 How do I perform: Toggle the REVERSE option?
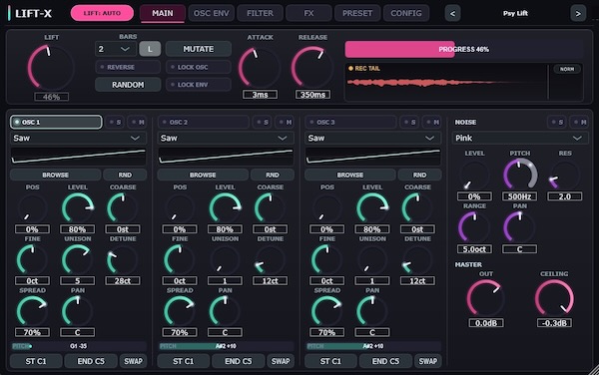click(128, 67)
